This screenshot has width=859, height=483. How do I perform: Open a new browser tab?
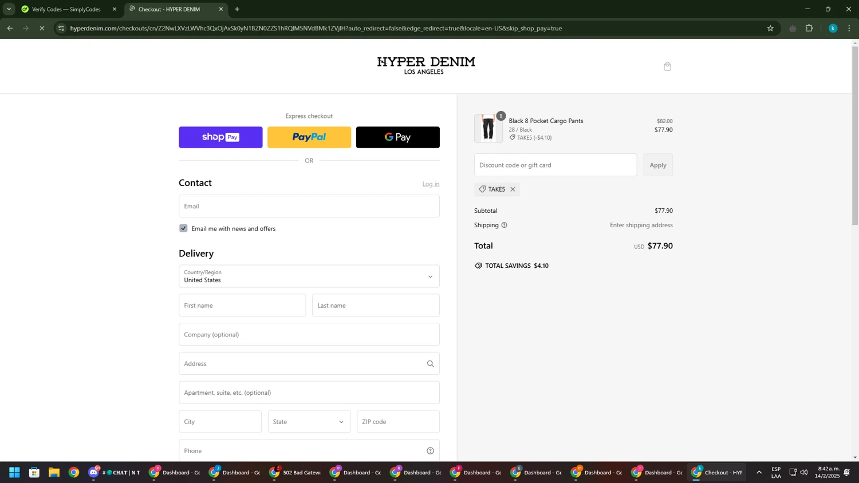pyautogui.click(x=237, y=9)
